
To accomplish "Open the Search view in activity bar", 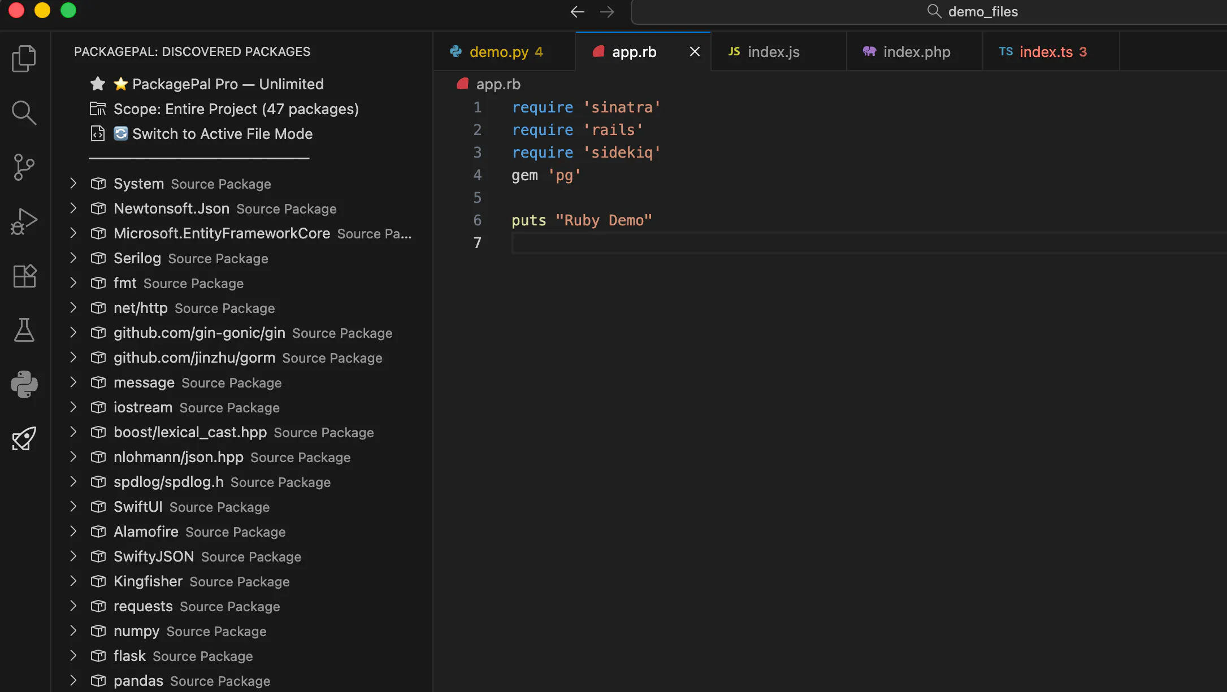I will tap(24, 113).
